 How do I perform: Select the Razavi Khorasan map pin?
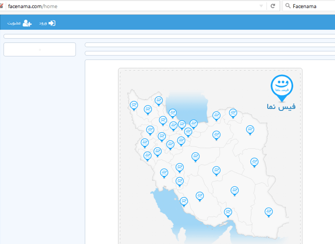tap(250, 130)
